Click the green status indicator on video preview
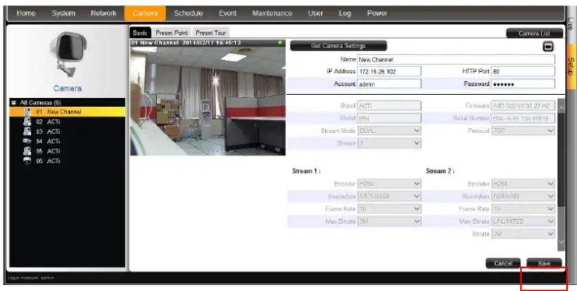577x291 pixels. [281, 43]
